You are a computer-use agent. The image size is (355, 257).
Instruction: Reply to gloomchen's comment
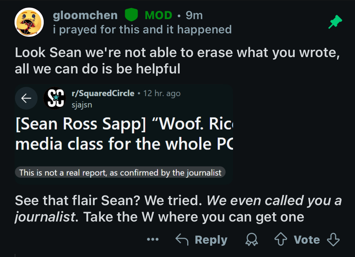click(x=201, y=240)
